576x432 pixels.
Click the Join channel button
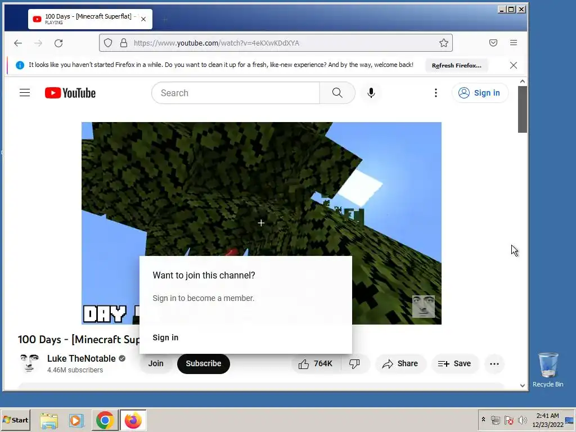[x=156, y=363]
